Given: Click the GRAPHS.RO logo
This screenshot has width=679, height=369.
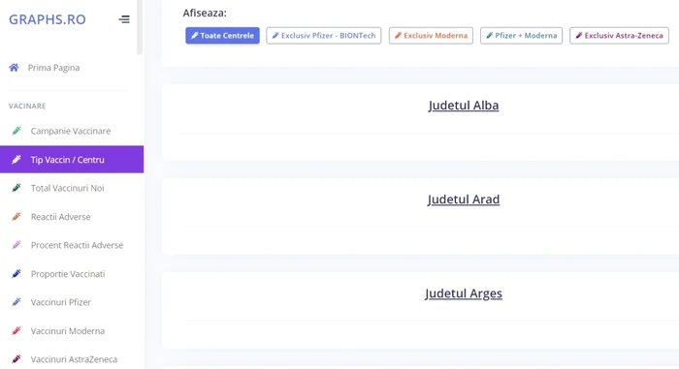Looking at the screenshot, I should point(48,19).
